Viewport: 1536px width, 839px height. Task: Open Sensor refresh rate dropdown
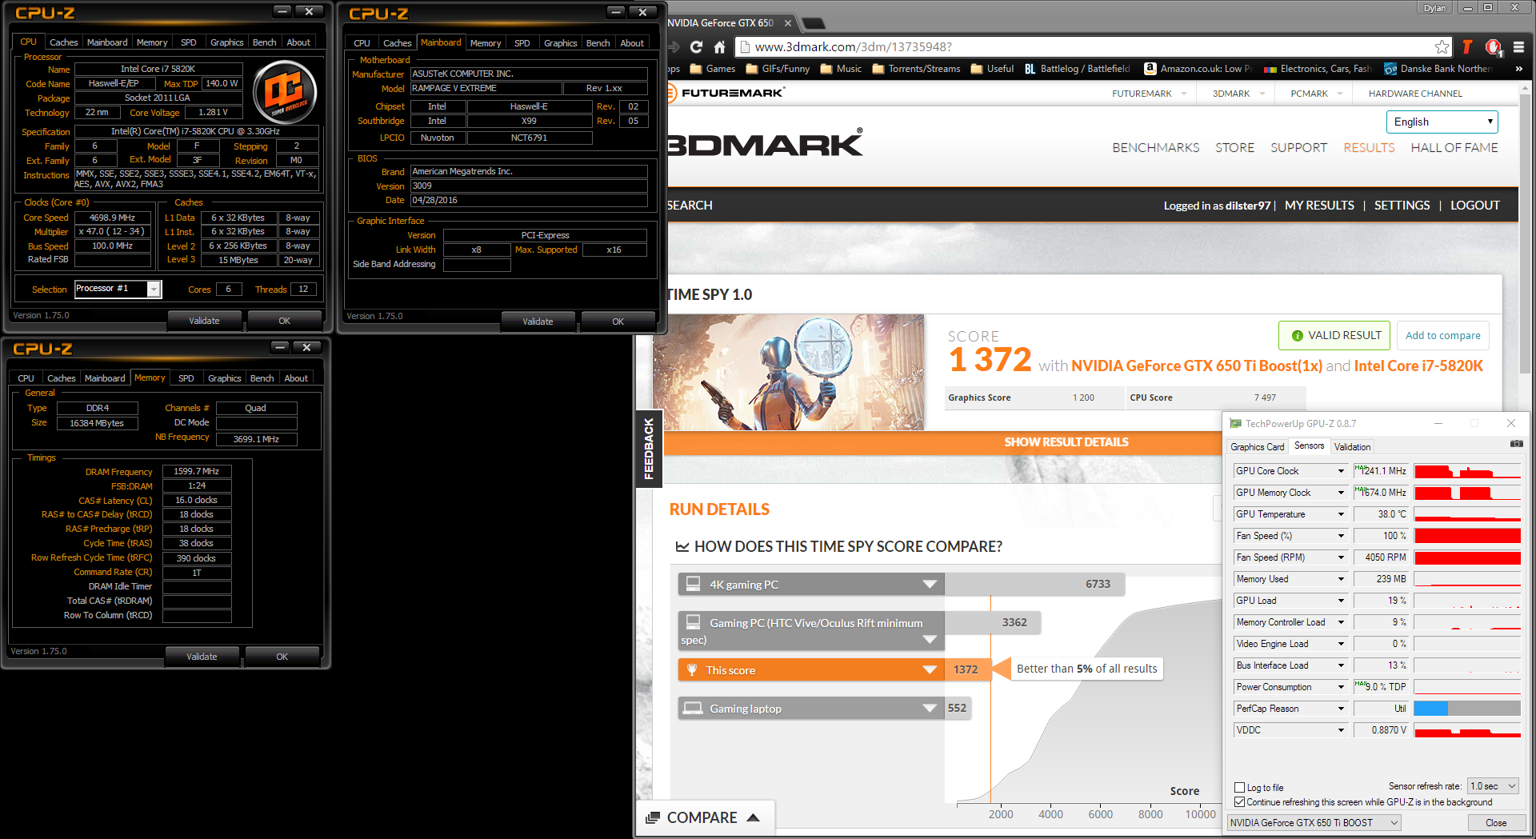(1493, 786)
